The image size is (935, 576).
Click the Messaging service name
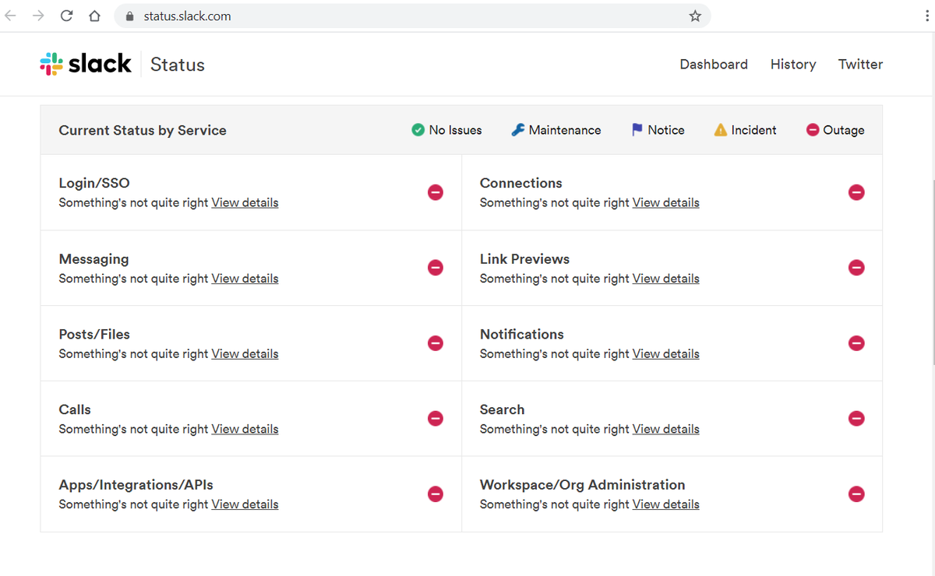tap(93, 259)
